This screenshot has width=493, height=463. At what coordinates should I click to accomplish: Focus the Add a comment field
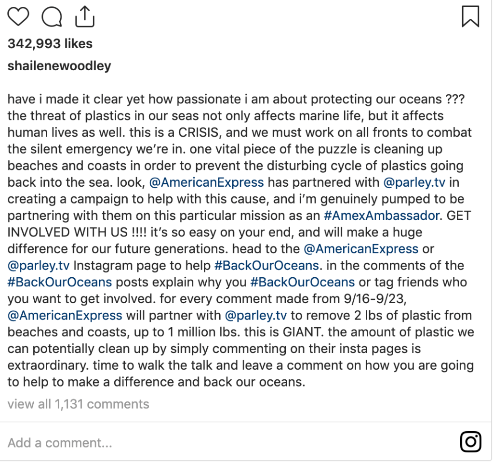tap(60, 443)
